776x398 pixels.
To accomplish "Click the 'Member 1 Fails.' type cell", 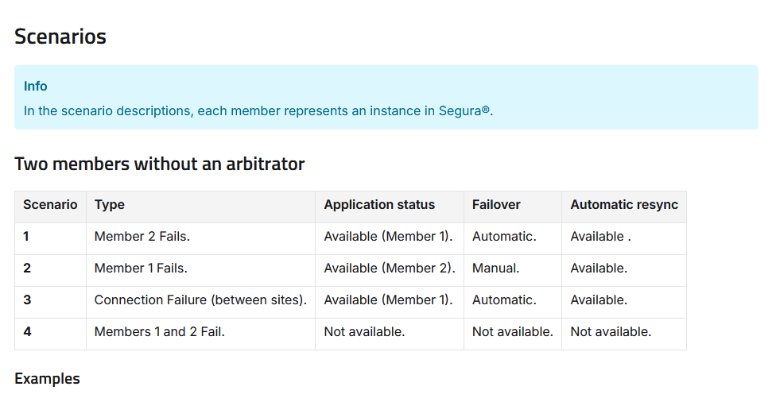I will 141,269.
